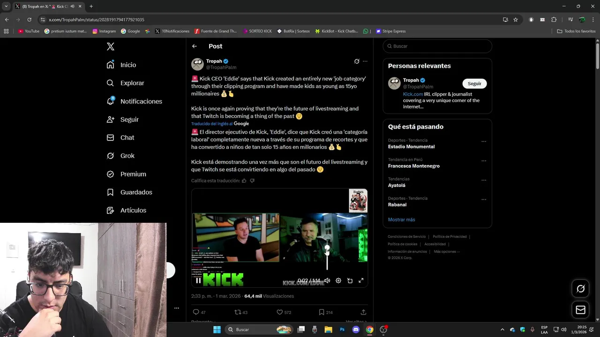The height and width of the screenshot is (337, 600).
Task: Open Photoshop from the taskbar
Action: click(x=342, y=330)
